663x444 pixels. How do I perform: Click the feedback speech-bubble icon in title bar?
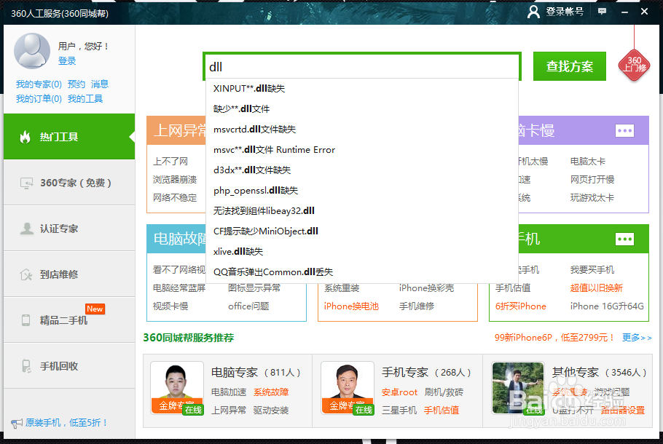602,11
